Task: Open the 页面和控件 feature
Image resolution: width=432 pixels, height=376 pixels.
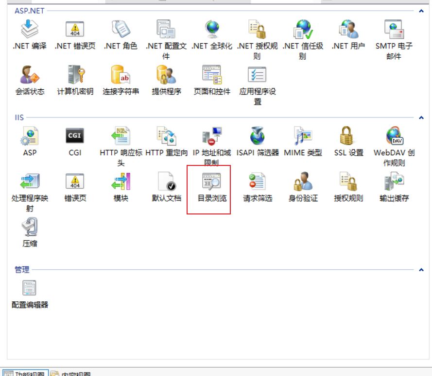Action: pos(212,75)
